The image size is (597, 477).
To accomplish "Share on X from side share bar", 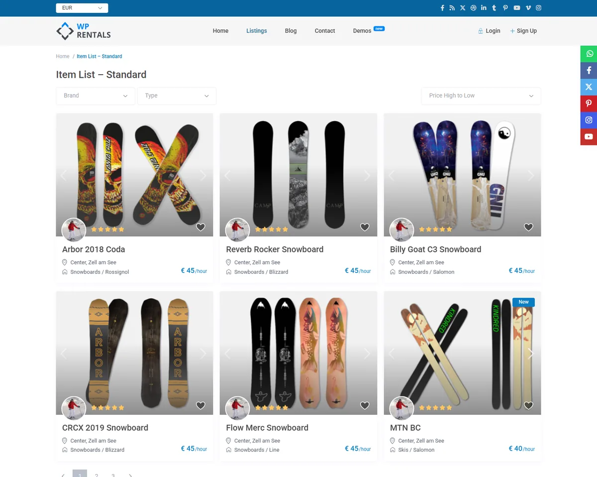I will tap(589, 87).
